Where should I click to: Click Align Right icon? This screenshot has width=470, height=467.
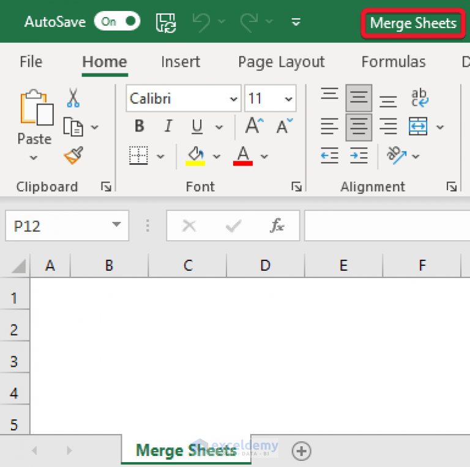pos(388,127)
